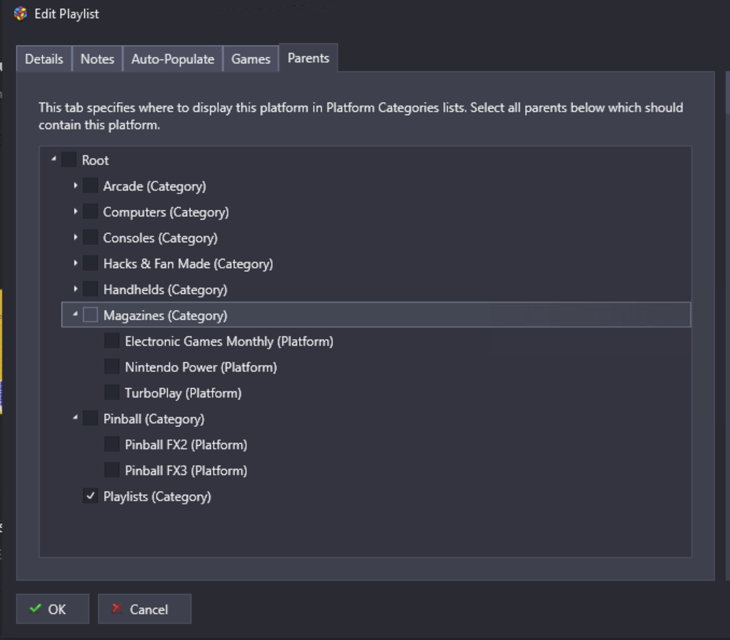
Task: Collapse the Root tree node
Action: [x=54, y=159]
